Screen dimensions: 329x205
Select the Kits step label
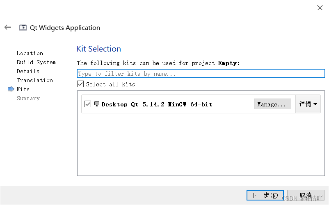tap(23, 89)
